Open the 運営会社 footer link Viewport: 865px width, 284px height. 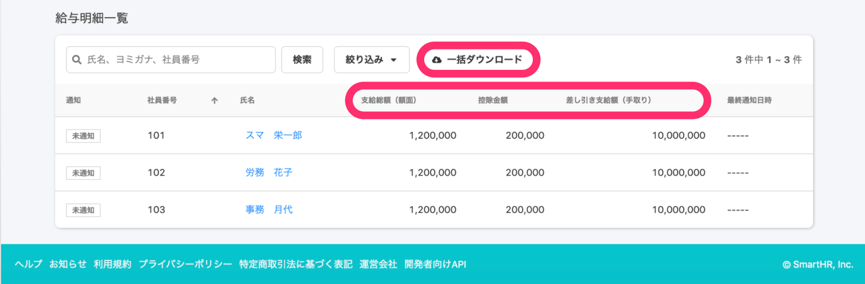[x=378, y=264]
